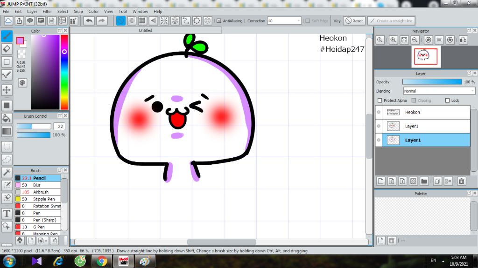Image resolution: width=478 pixels, height=268 pixels.
Task: Select the Eraser tool
Action: [7, 49]
